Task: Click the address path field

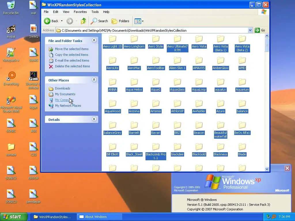Action: (x=152, y=31)
